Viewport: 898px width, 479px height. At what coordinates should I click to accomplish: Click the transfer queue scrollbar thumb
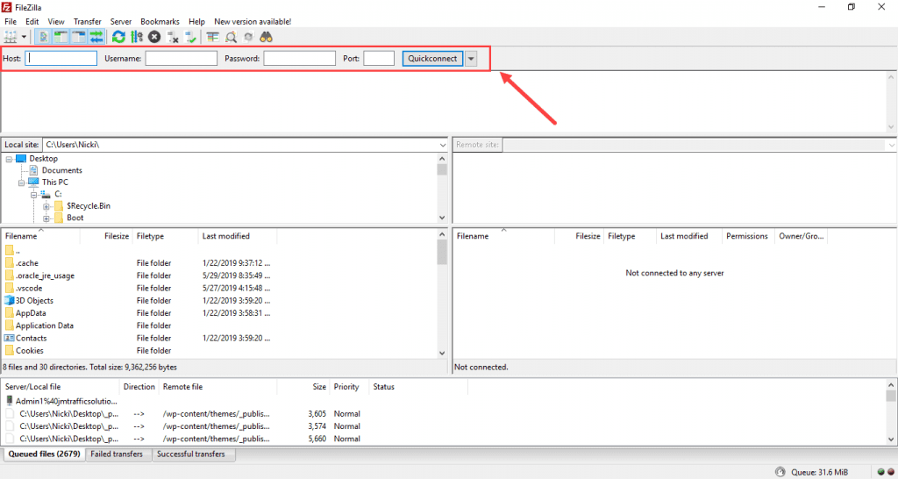[x=891, y=397]
